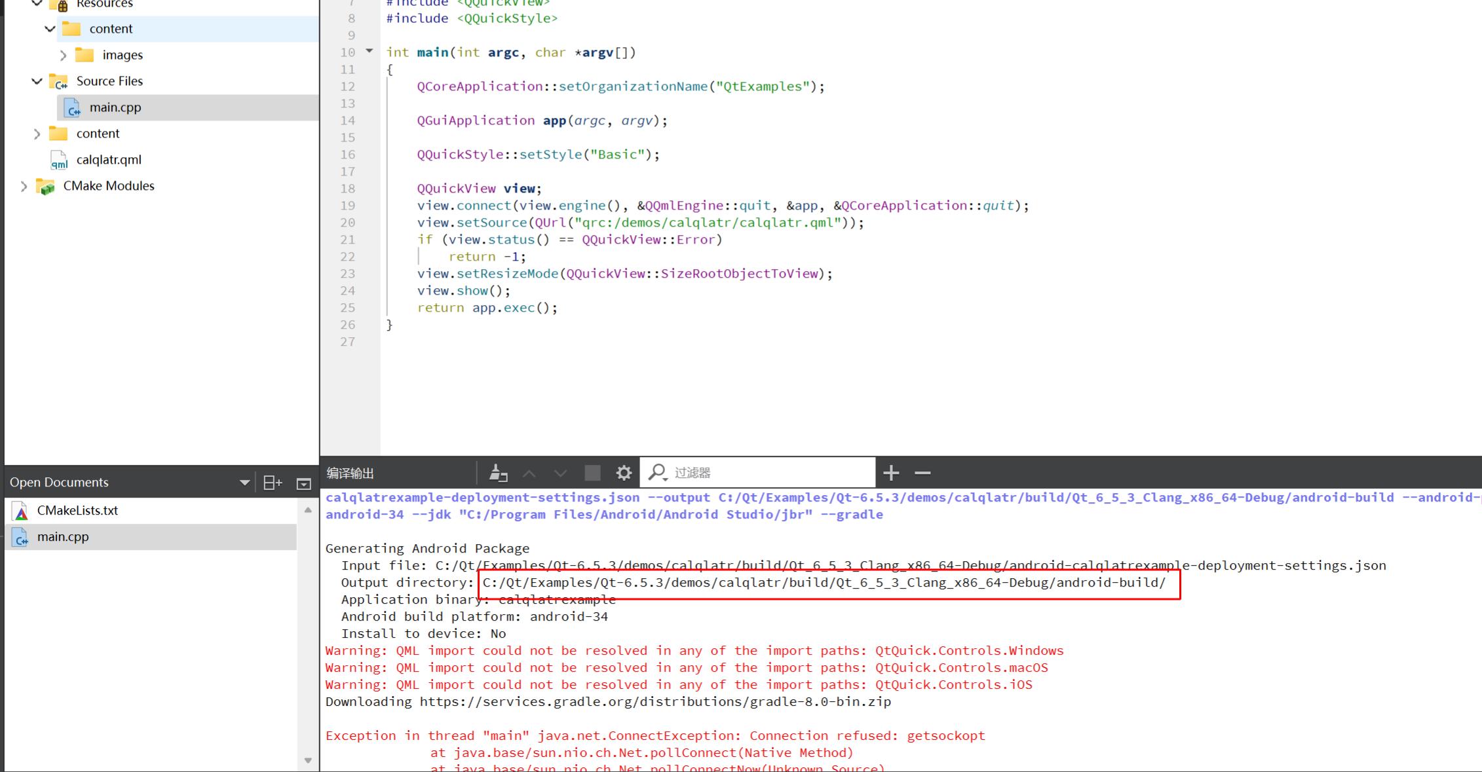The height and width of the screenshot is (772, 1482).
Task: Zoom in the output with the plus icon
Action: (x=891, y=473)
